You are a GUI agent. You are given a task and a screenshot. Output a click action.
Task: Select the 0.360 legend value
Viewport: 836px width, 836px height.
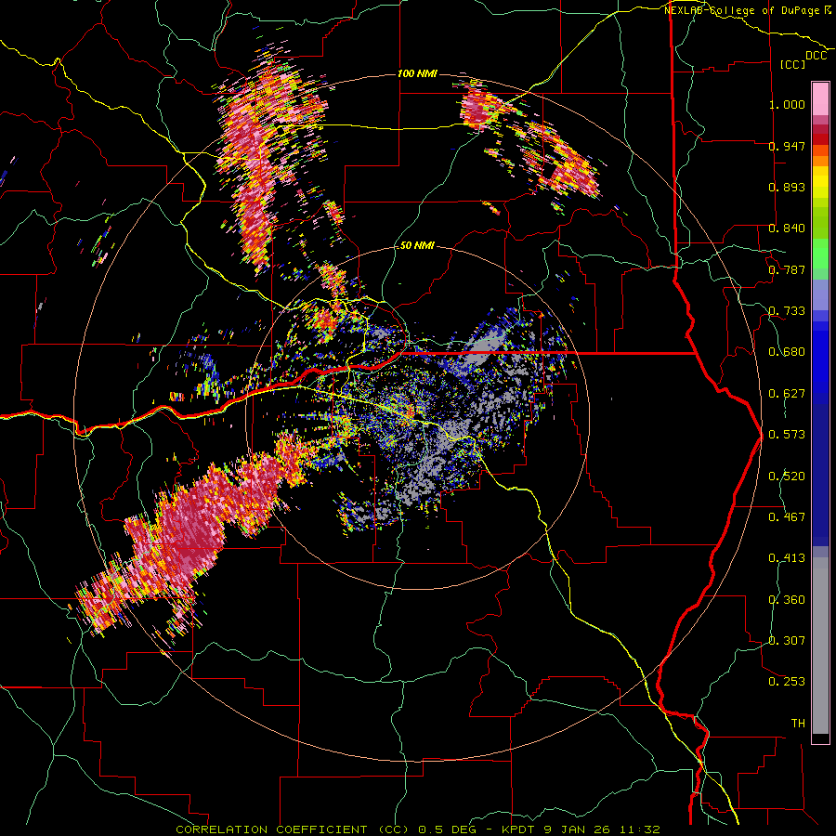[x=787, y=600]
